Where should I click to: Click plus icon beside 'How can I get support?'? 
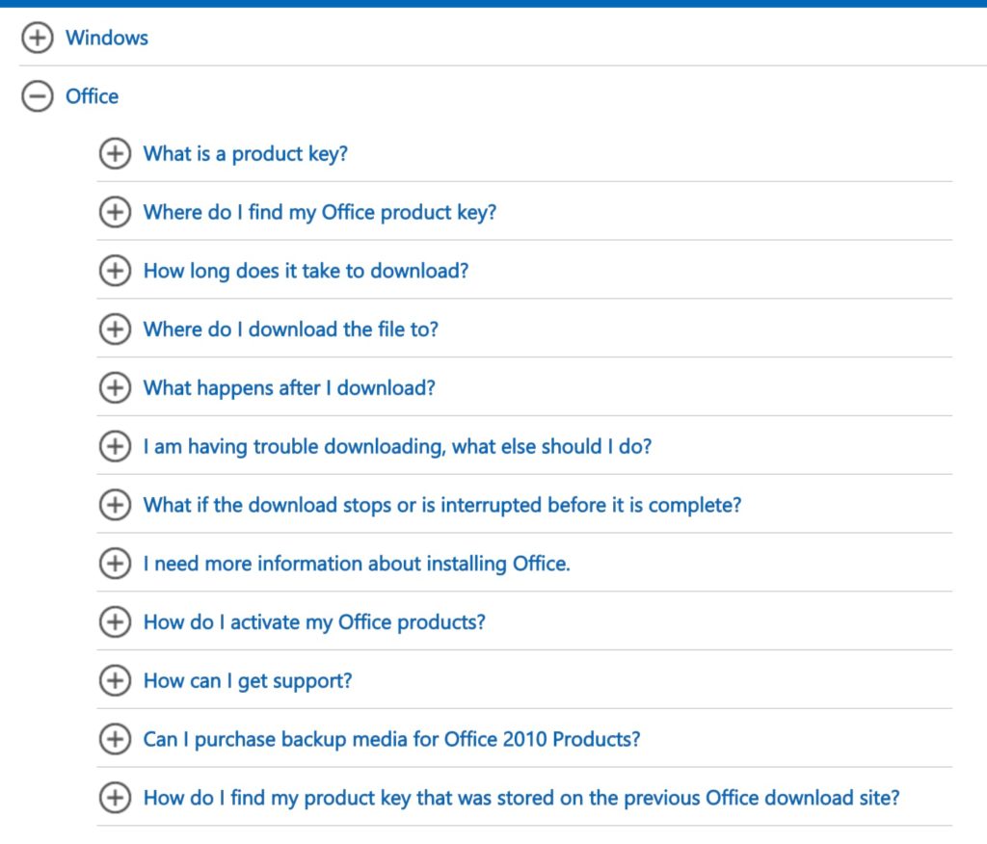[115, 680]
